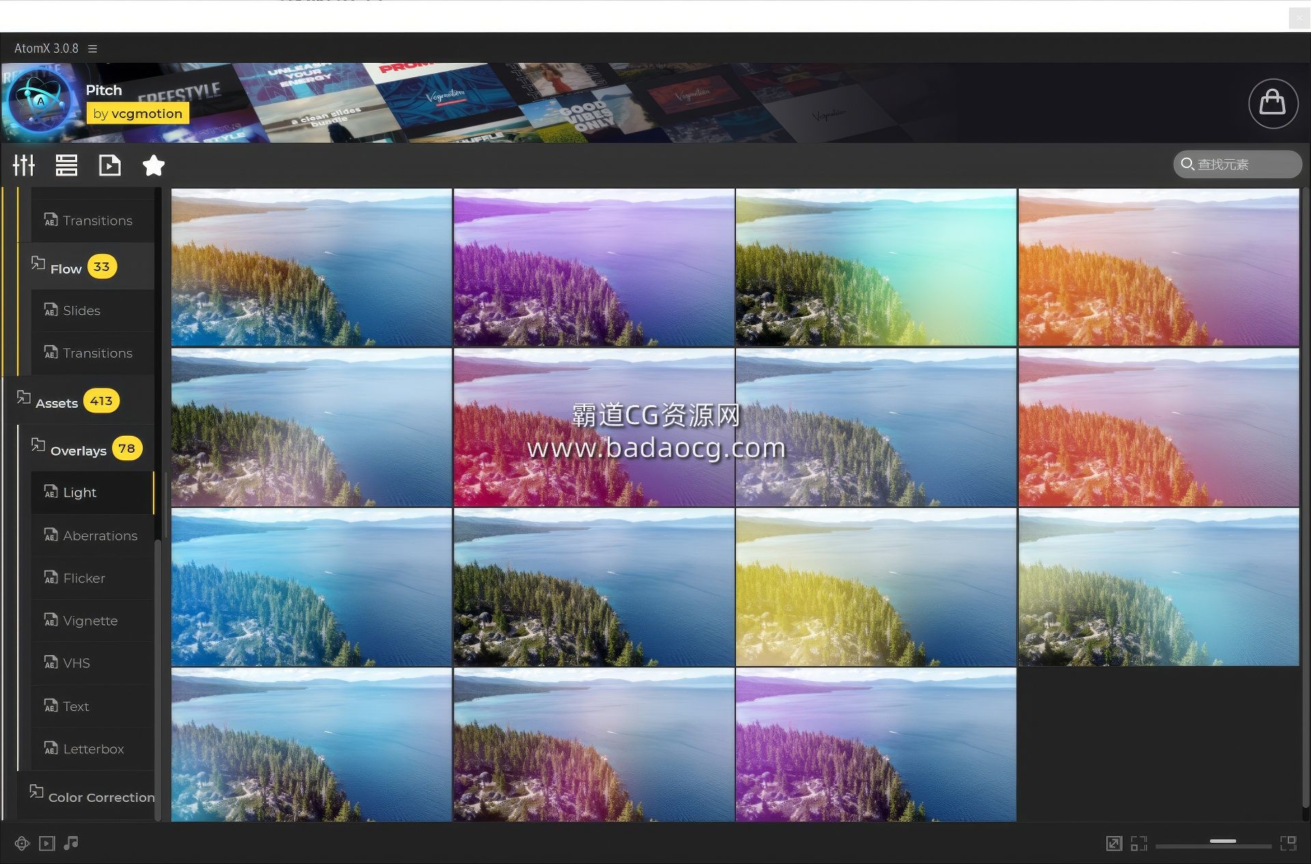Select the bottom row purple light leak thumbnail
This screenshot has height=864, width=1311.
tap(876, 745)
